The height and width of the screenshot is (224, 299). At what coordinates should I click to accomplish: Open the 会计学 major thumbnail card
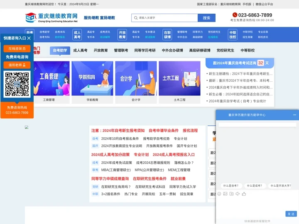[x=136, y=82]
